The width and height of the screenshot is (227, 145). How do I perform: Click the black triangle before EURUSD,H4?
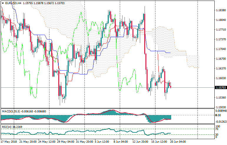point(2,3)
